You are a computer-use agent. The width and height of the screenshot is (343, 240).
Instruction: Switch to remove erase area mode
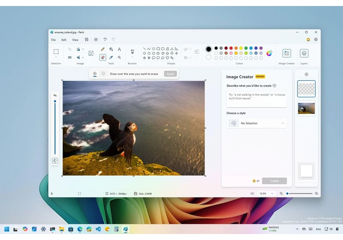(x=103, y=74)
